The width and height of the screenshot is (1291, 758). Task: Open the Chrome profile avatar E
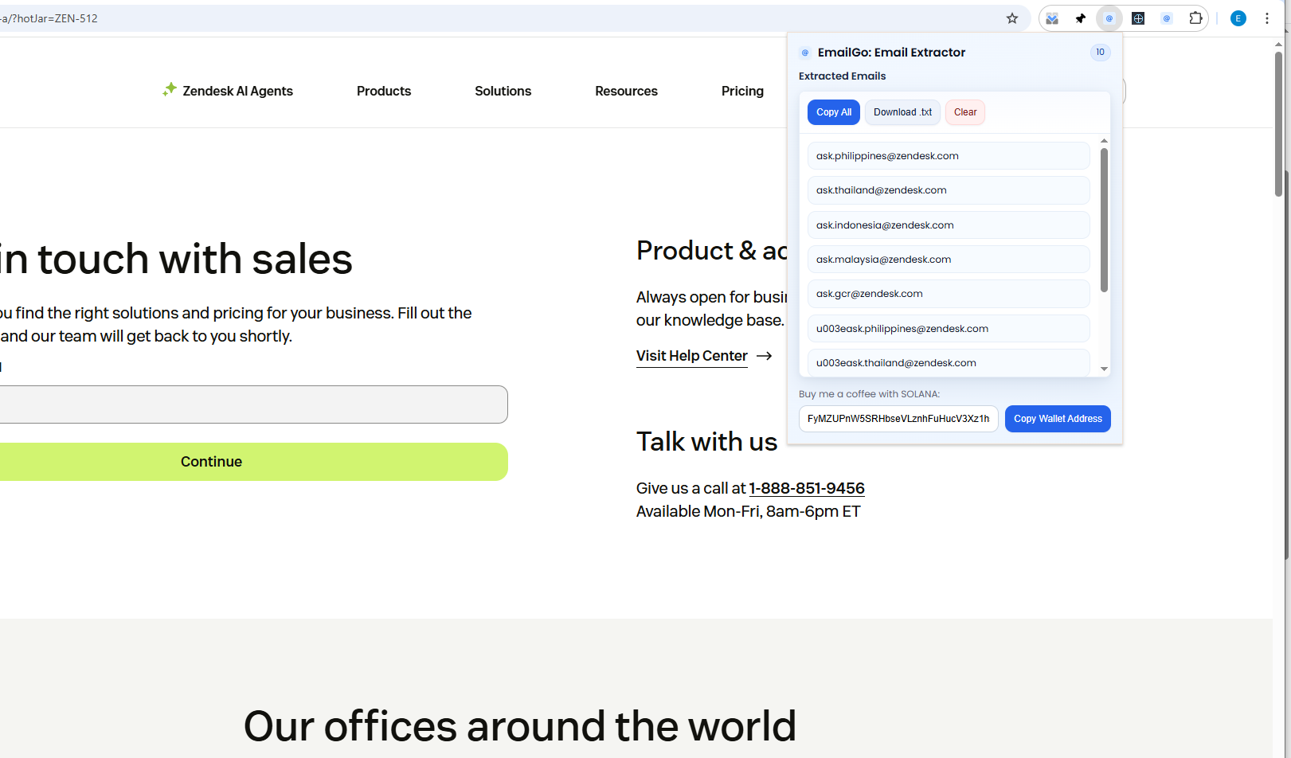click(1238, 18)
